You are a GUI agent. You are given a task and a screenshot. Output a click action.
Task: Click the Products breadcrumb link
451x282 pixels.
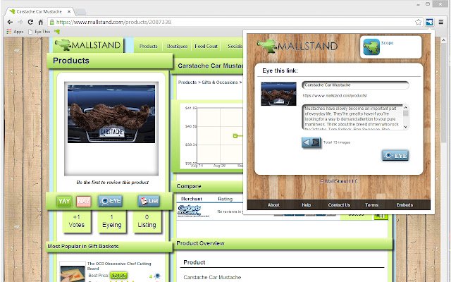[187, 82]
